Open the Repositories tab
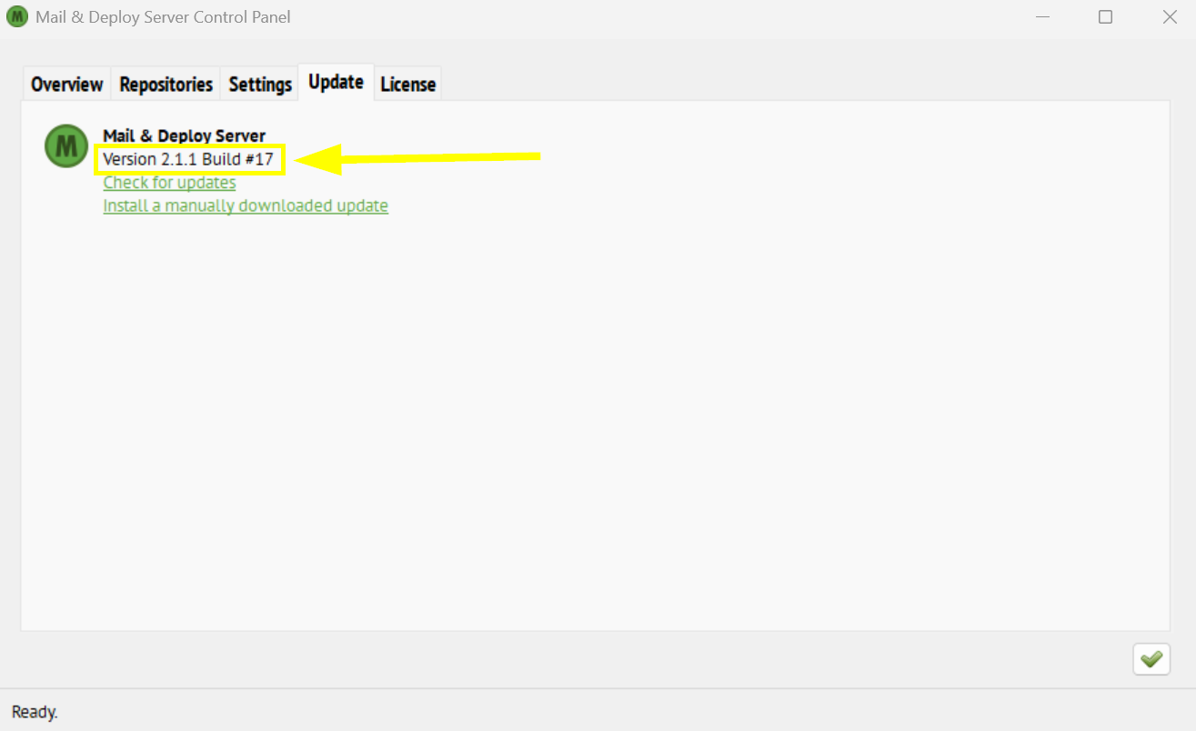1196x731 pixels. tap(166, 85)
